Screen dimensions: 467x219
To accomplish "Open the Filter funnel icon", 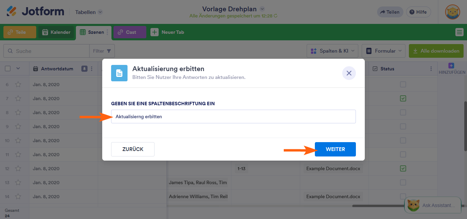I will (x=109, y=51).
